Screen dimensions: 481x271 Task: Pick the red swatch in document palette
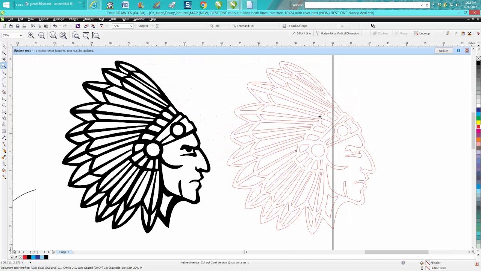(x=25, y=257)
